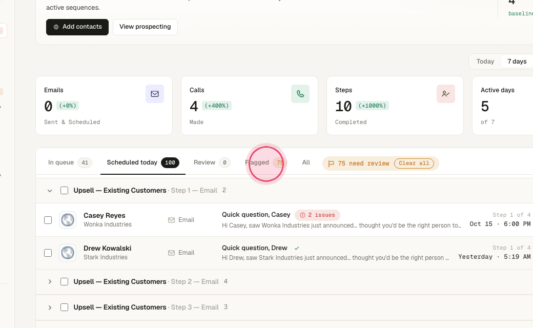This screenshot has height=328, width=533.
Task: Open the Quick question, Casey email
Action: (256, 215)
